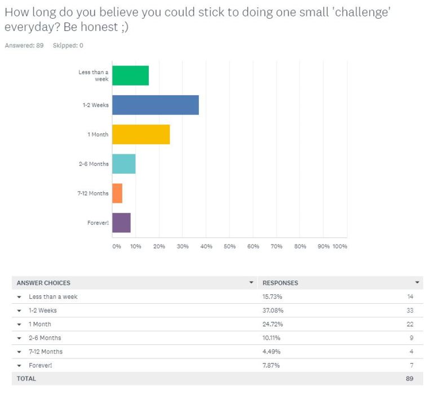
Task: Click the orange '7-12 Months' bar
Action: pos(117,193)
